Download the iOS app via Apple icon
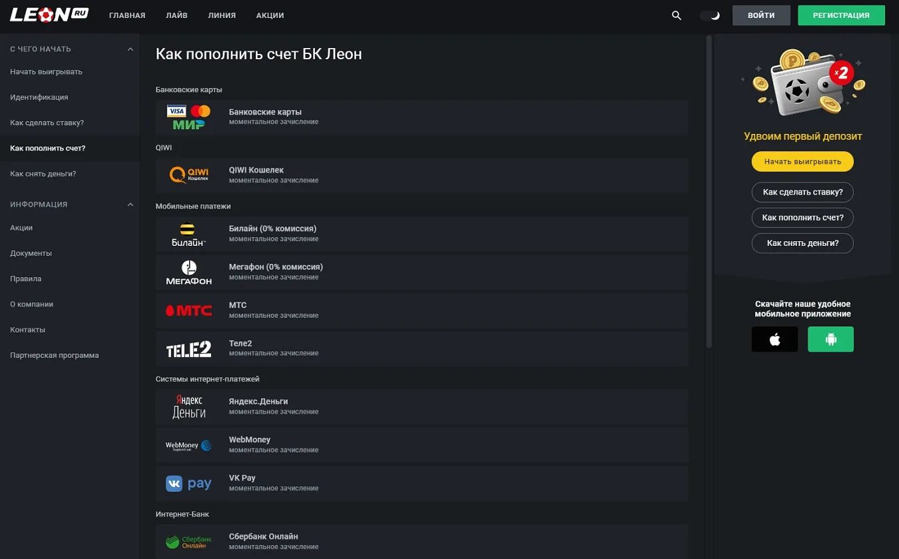 774,339
